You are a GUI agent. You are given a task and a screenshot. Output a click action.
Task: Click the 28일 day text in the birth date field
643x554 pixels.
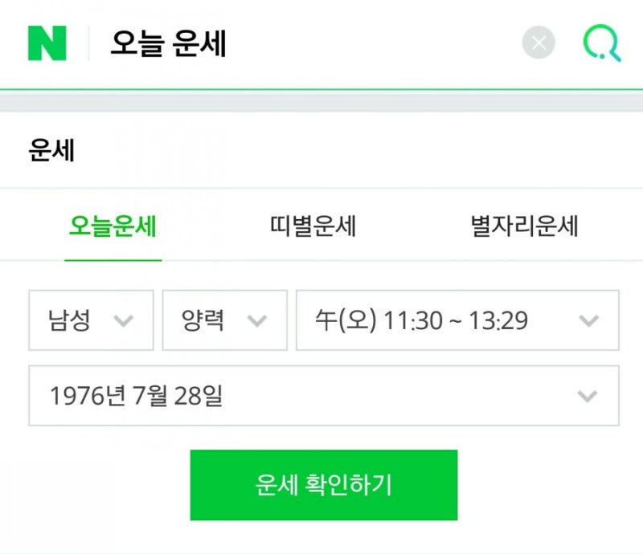(x=199, y=396)
